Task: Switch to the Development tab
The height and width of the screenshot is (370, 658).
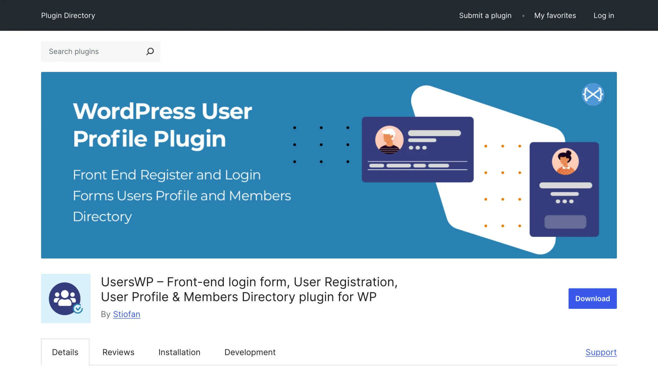Action: pyautogui.click(x=250, y=352)
